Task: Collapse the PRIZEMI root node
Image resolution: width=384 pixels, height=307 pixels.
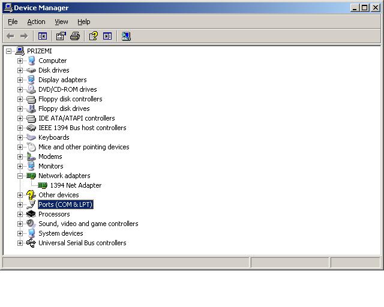Action: tap(8, 51)
